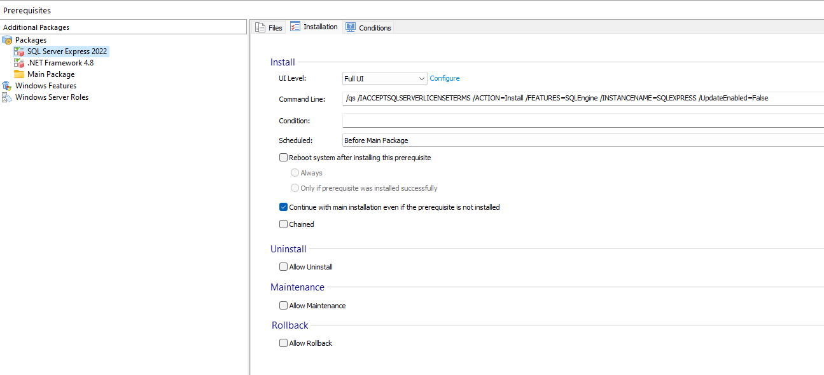Click the Packages root node icon
The width and height of the screenshot is (824, 375).
coord(7,40)
